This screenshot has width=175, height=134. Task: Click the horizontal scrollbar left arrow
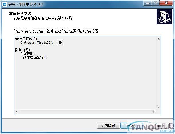pyautogui.click(x=17, y=112)
